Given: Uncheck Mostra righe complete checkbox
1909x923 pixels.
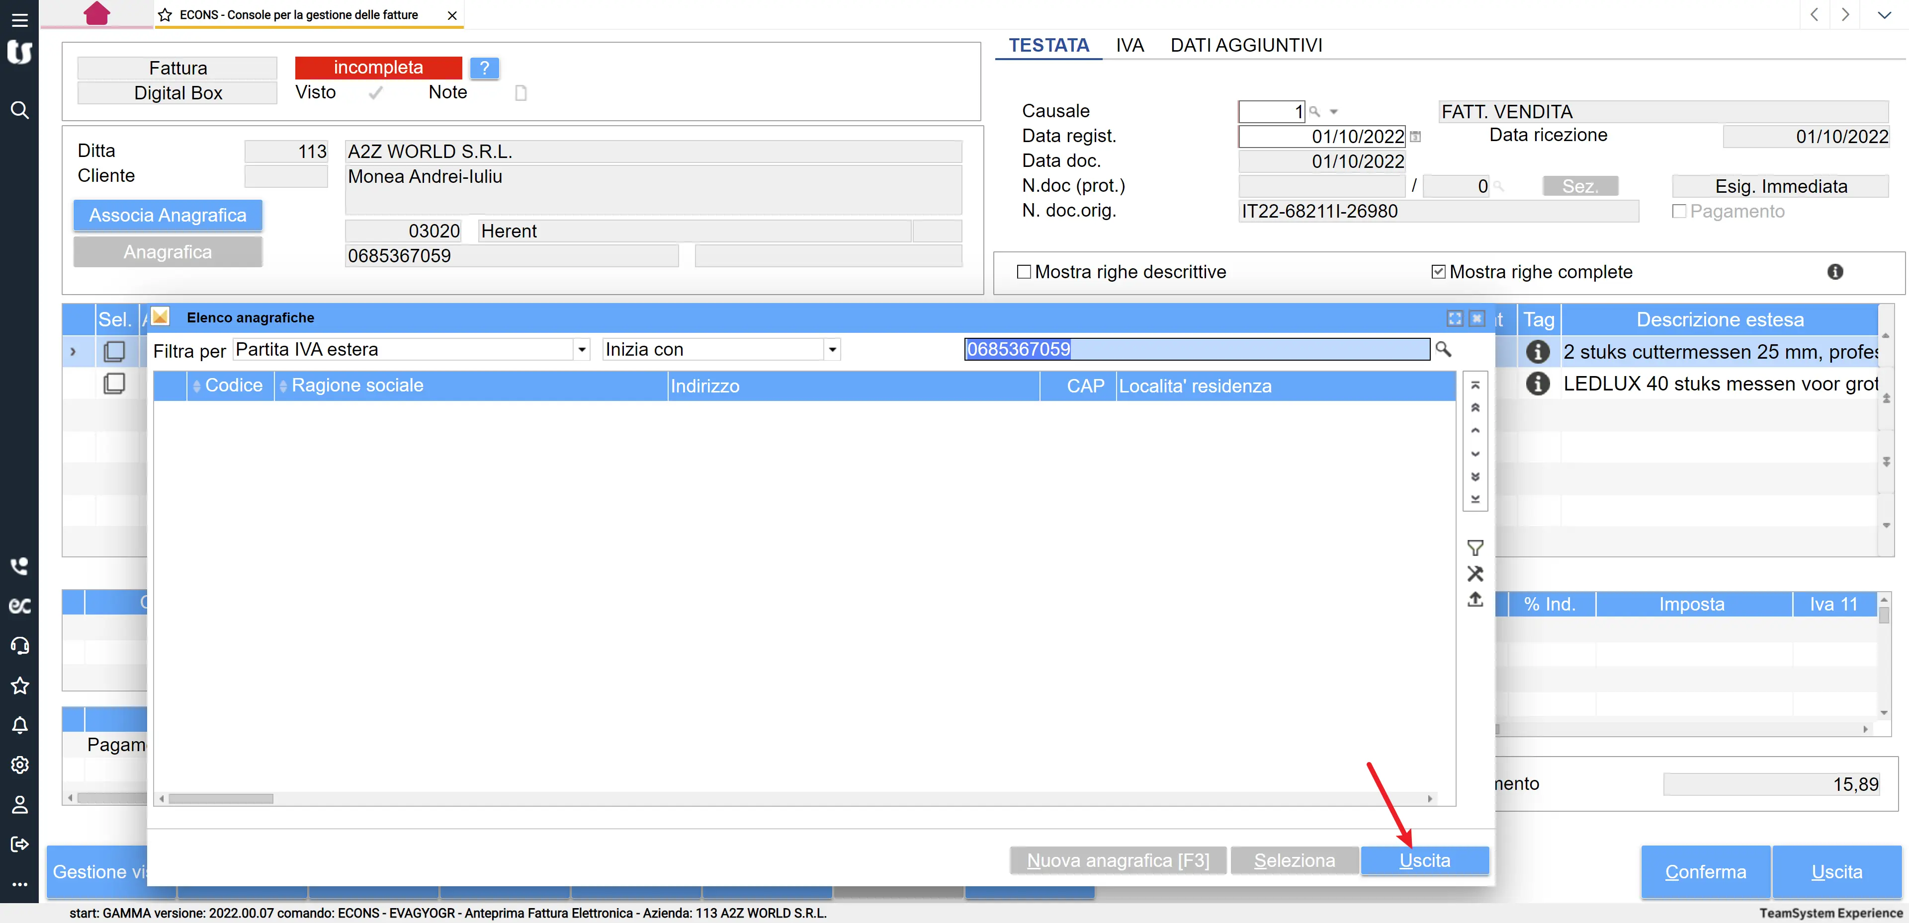Looking at the screenshot, I should pos(1438,272).
